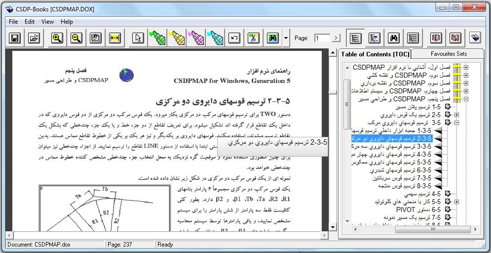The height and width of the screenshot is (253, 491).
Task: Click the Page number input field
Action: 322,38
